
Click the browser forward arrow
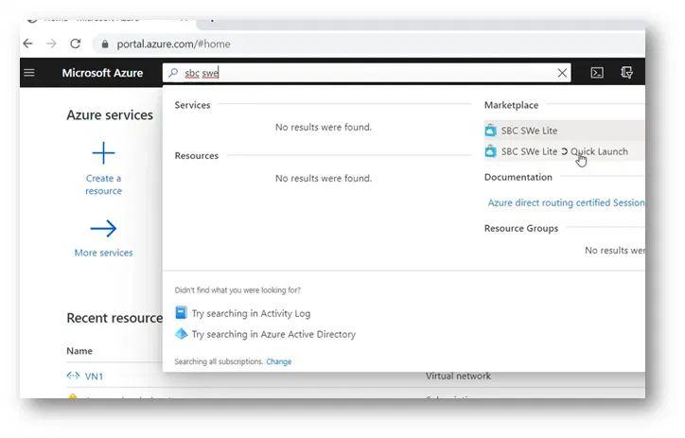(x=51, y=44)
